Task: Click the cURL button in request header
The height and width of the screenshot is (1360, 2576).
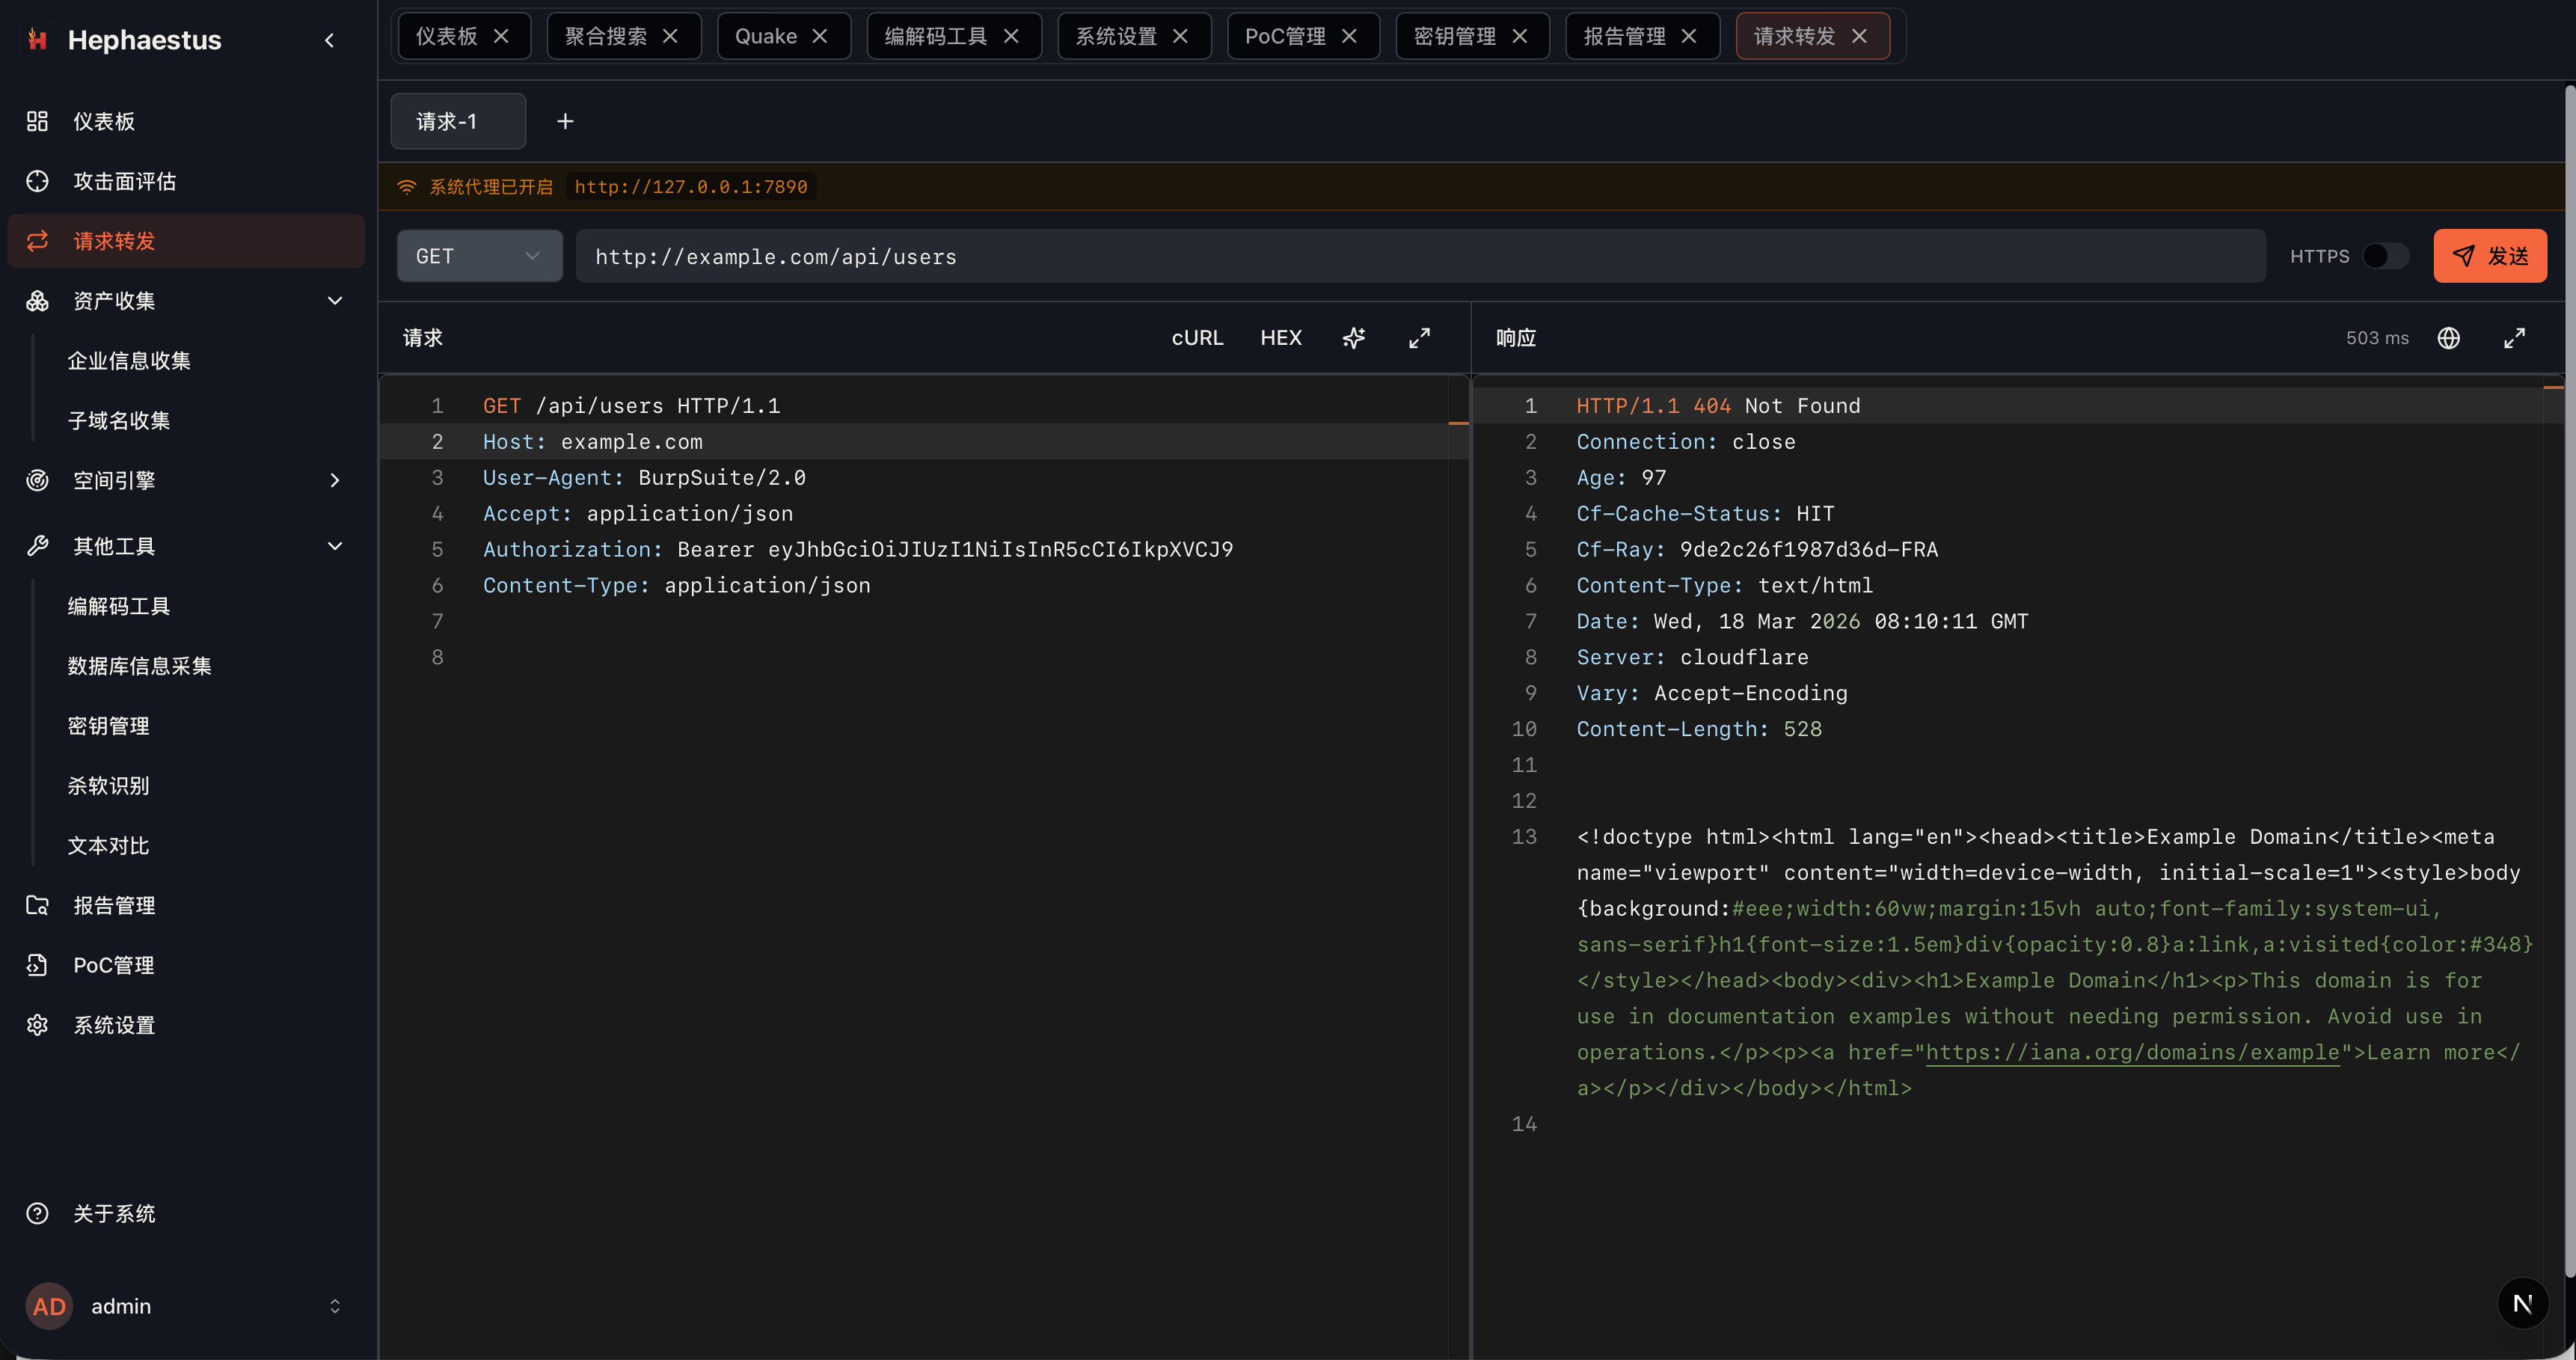Action: (x=1197, y=338)
